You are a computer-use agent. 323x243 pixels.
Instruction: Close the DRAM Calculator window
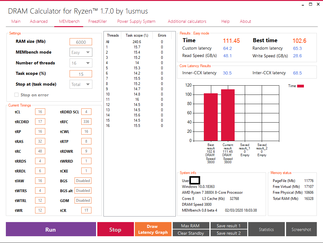[318, 4]
